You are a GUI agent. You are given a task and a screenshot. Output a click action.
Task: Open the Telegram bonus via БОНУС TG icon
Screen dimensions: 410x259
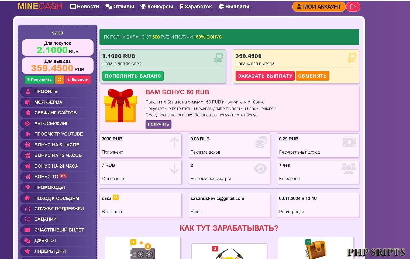pyautogui.click(x=27, y=177)
